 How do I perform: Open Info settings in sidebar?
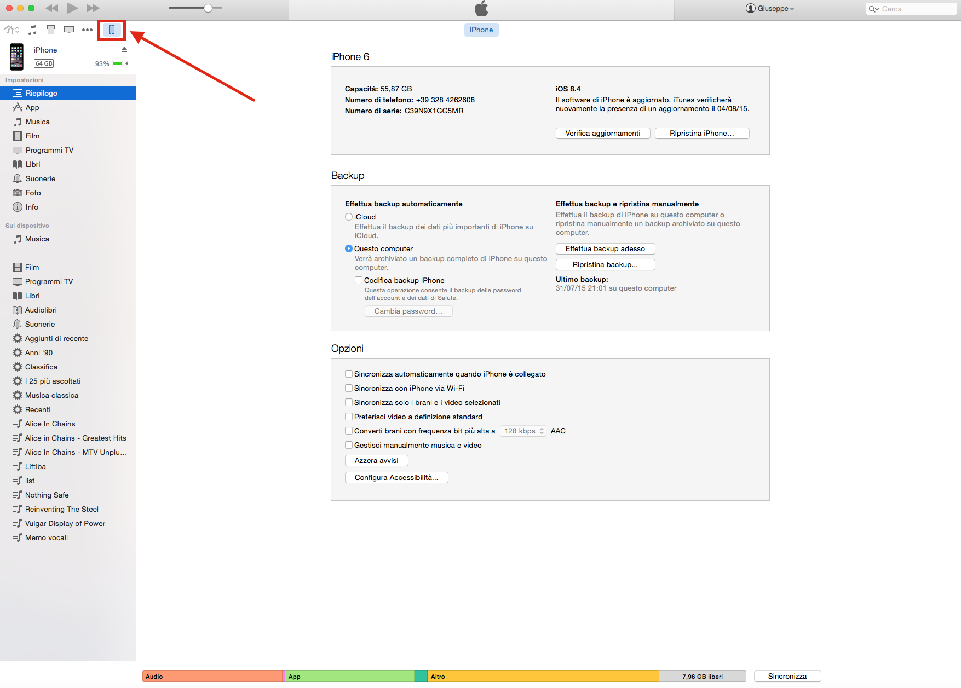(x=68, y=207)
